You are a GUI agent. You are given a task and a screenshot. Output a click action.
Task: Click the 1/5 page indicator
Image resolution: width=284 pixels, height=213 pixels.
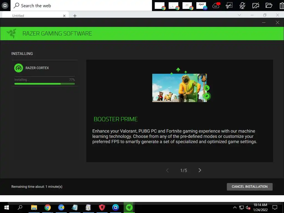coord(184,171)
